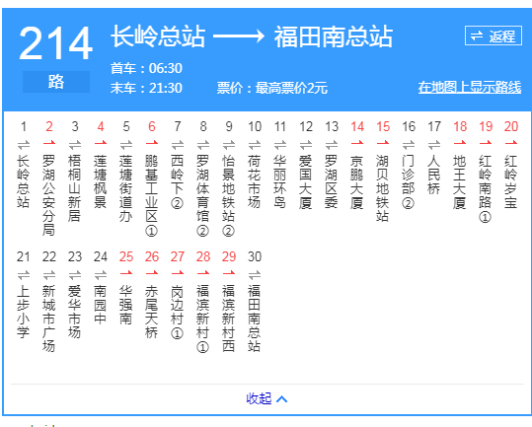Click red one-way arrow under stop 15
This screenshot has width=532, height=427.
coord(383,143)
